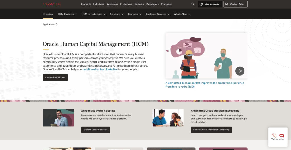This screenshot has width=291, height=150.
Task: Click Explore Oracle Workforce Scheduling
Action: tap(211, 130)
